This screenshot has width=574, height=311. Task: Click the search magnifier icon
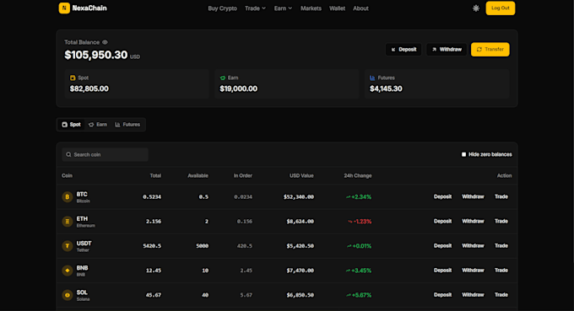[x=68, y=154]
